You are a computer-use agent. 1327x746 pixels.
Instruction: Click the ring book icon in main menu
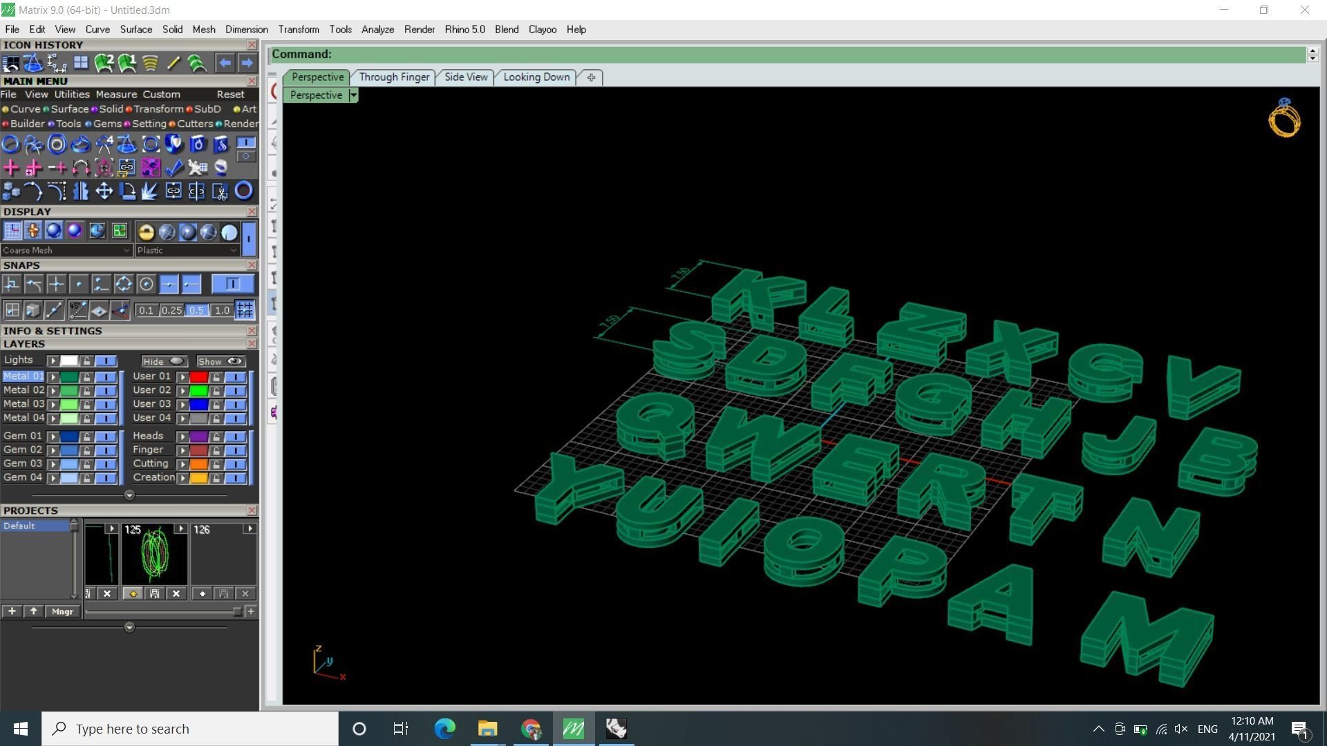point(197,144)
